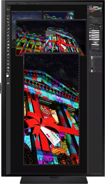This screenshot has height=184, width=105.
Task: Pick the first large soft brush preset stroke
Action: [x=95, y=30]
